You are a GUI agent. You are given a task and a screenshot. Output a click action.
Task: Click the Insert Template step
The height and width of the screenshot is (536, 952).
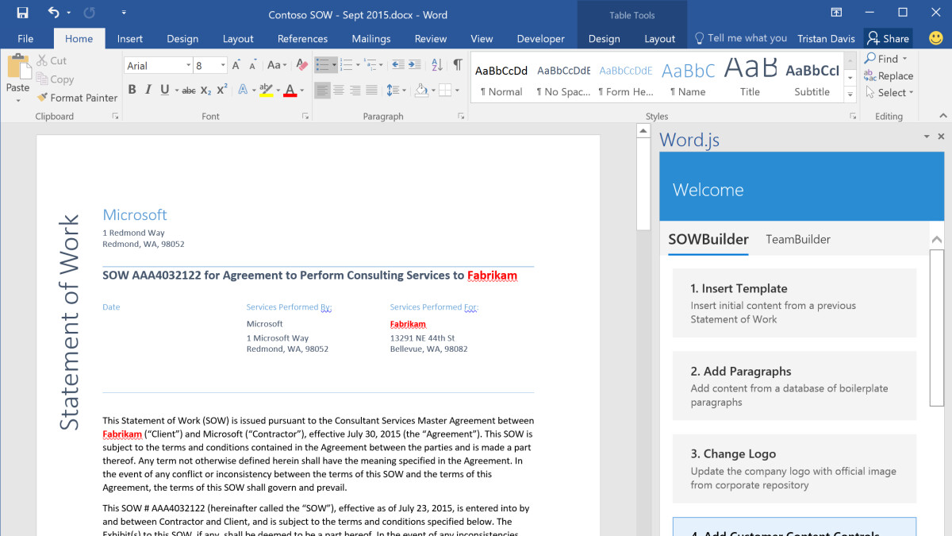pyautogui.click(x=793, y=303)
